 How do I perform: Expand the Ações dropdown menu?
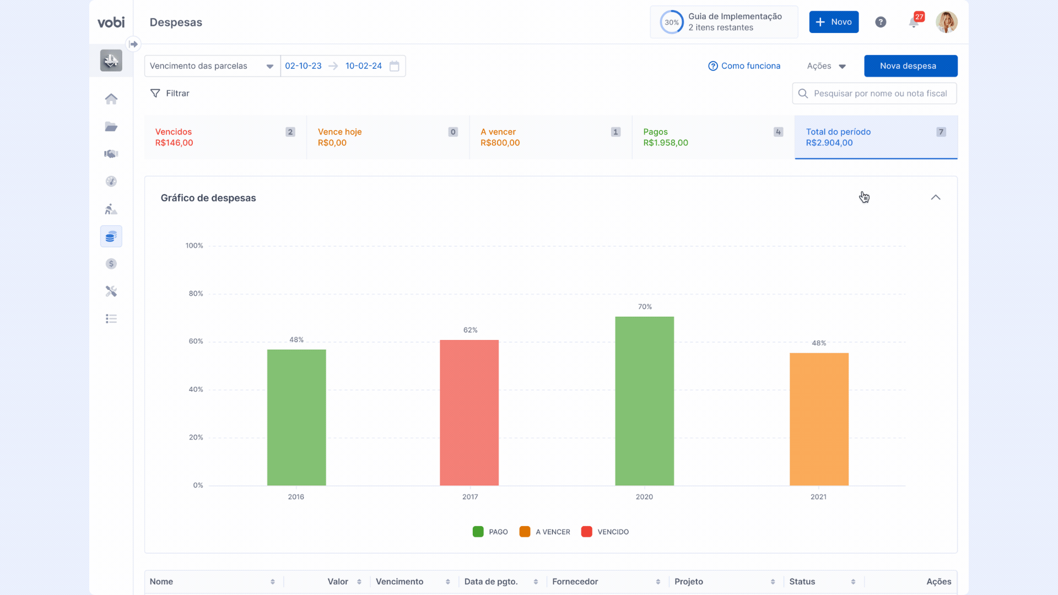click(x=826, y=66)
